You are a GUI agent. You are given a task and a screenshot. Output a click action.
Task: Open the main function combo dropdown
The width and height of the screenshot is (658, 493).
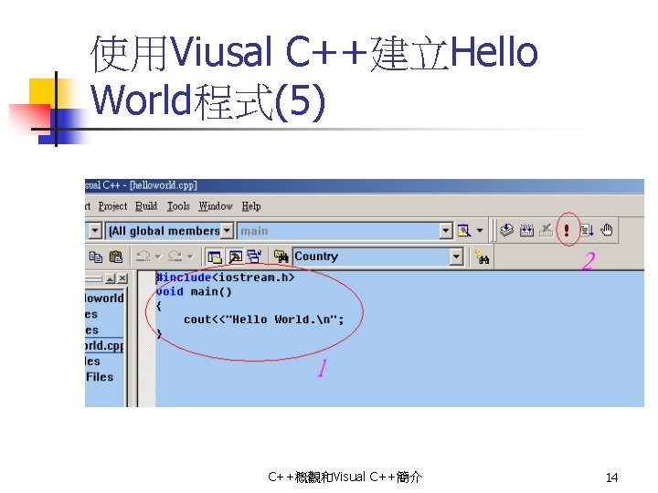pyautogui.click(x=446, y=231)
